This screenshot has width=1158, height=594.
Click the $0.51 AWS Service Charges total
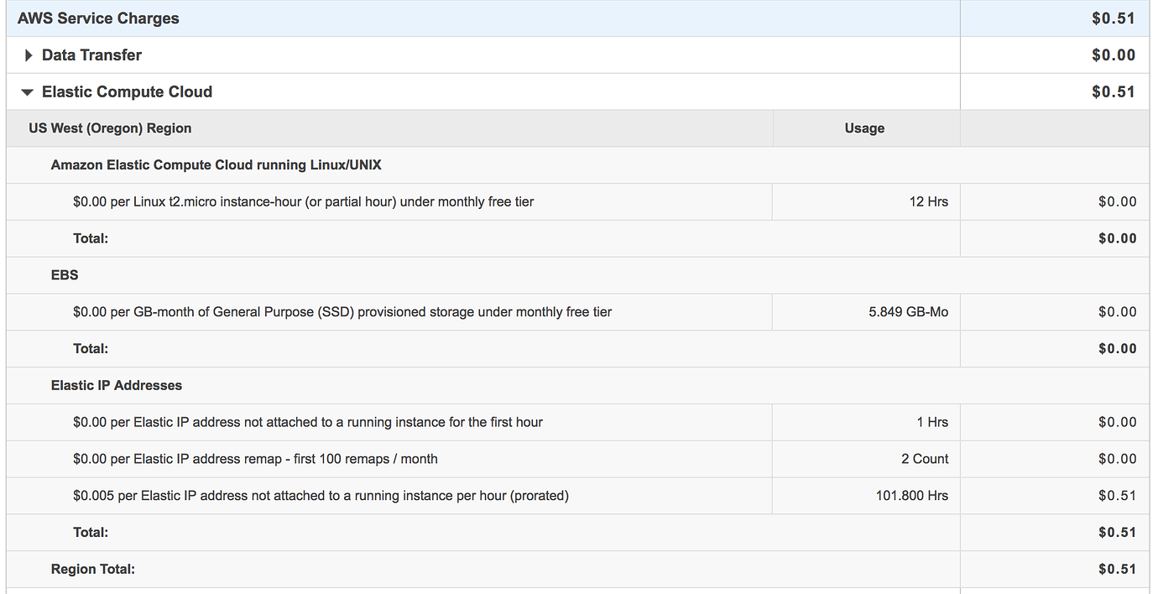point(1115,18)
